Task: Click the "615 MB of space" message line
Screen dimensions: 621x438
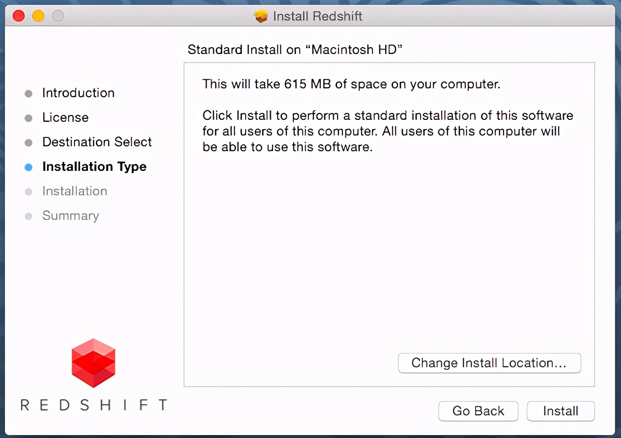Action: pos(351,84)
